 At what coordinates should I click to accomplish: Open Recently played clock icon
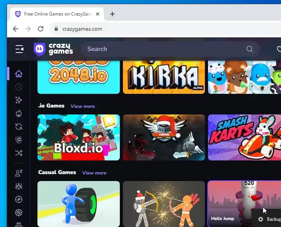[19, 87]
